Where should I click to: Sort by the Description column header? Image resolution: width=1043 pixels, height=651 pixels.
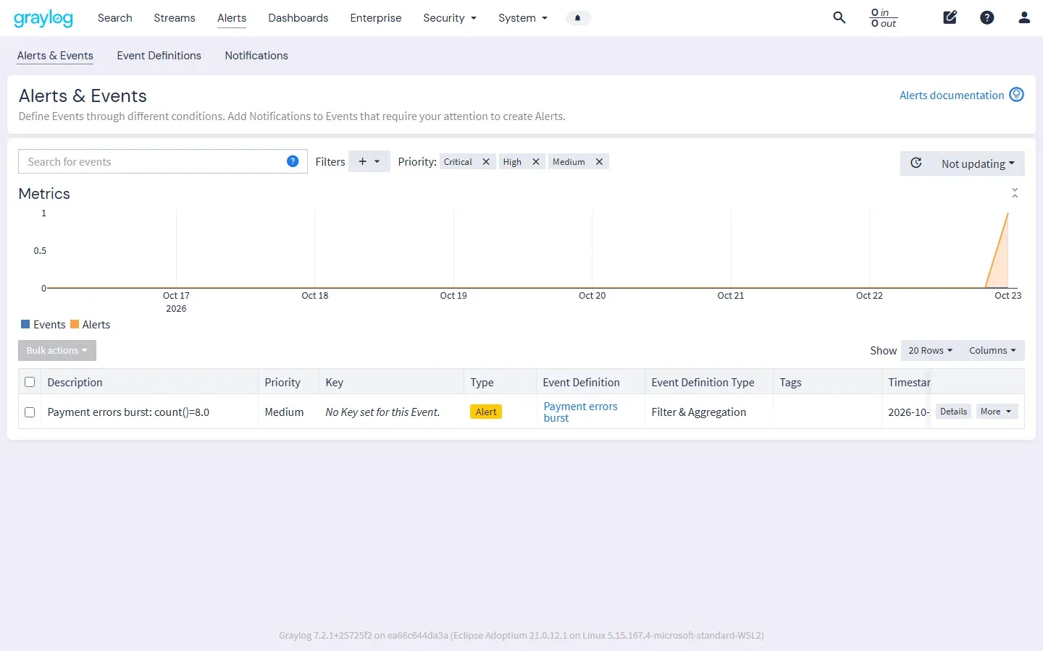click(x=75, y=383)
